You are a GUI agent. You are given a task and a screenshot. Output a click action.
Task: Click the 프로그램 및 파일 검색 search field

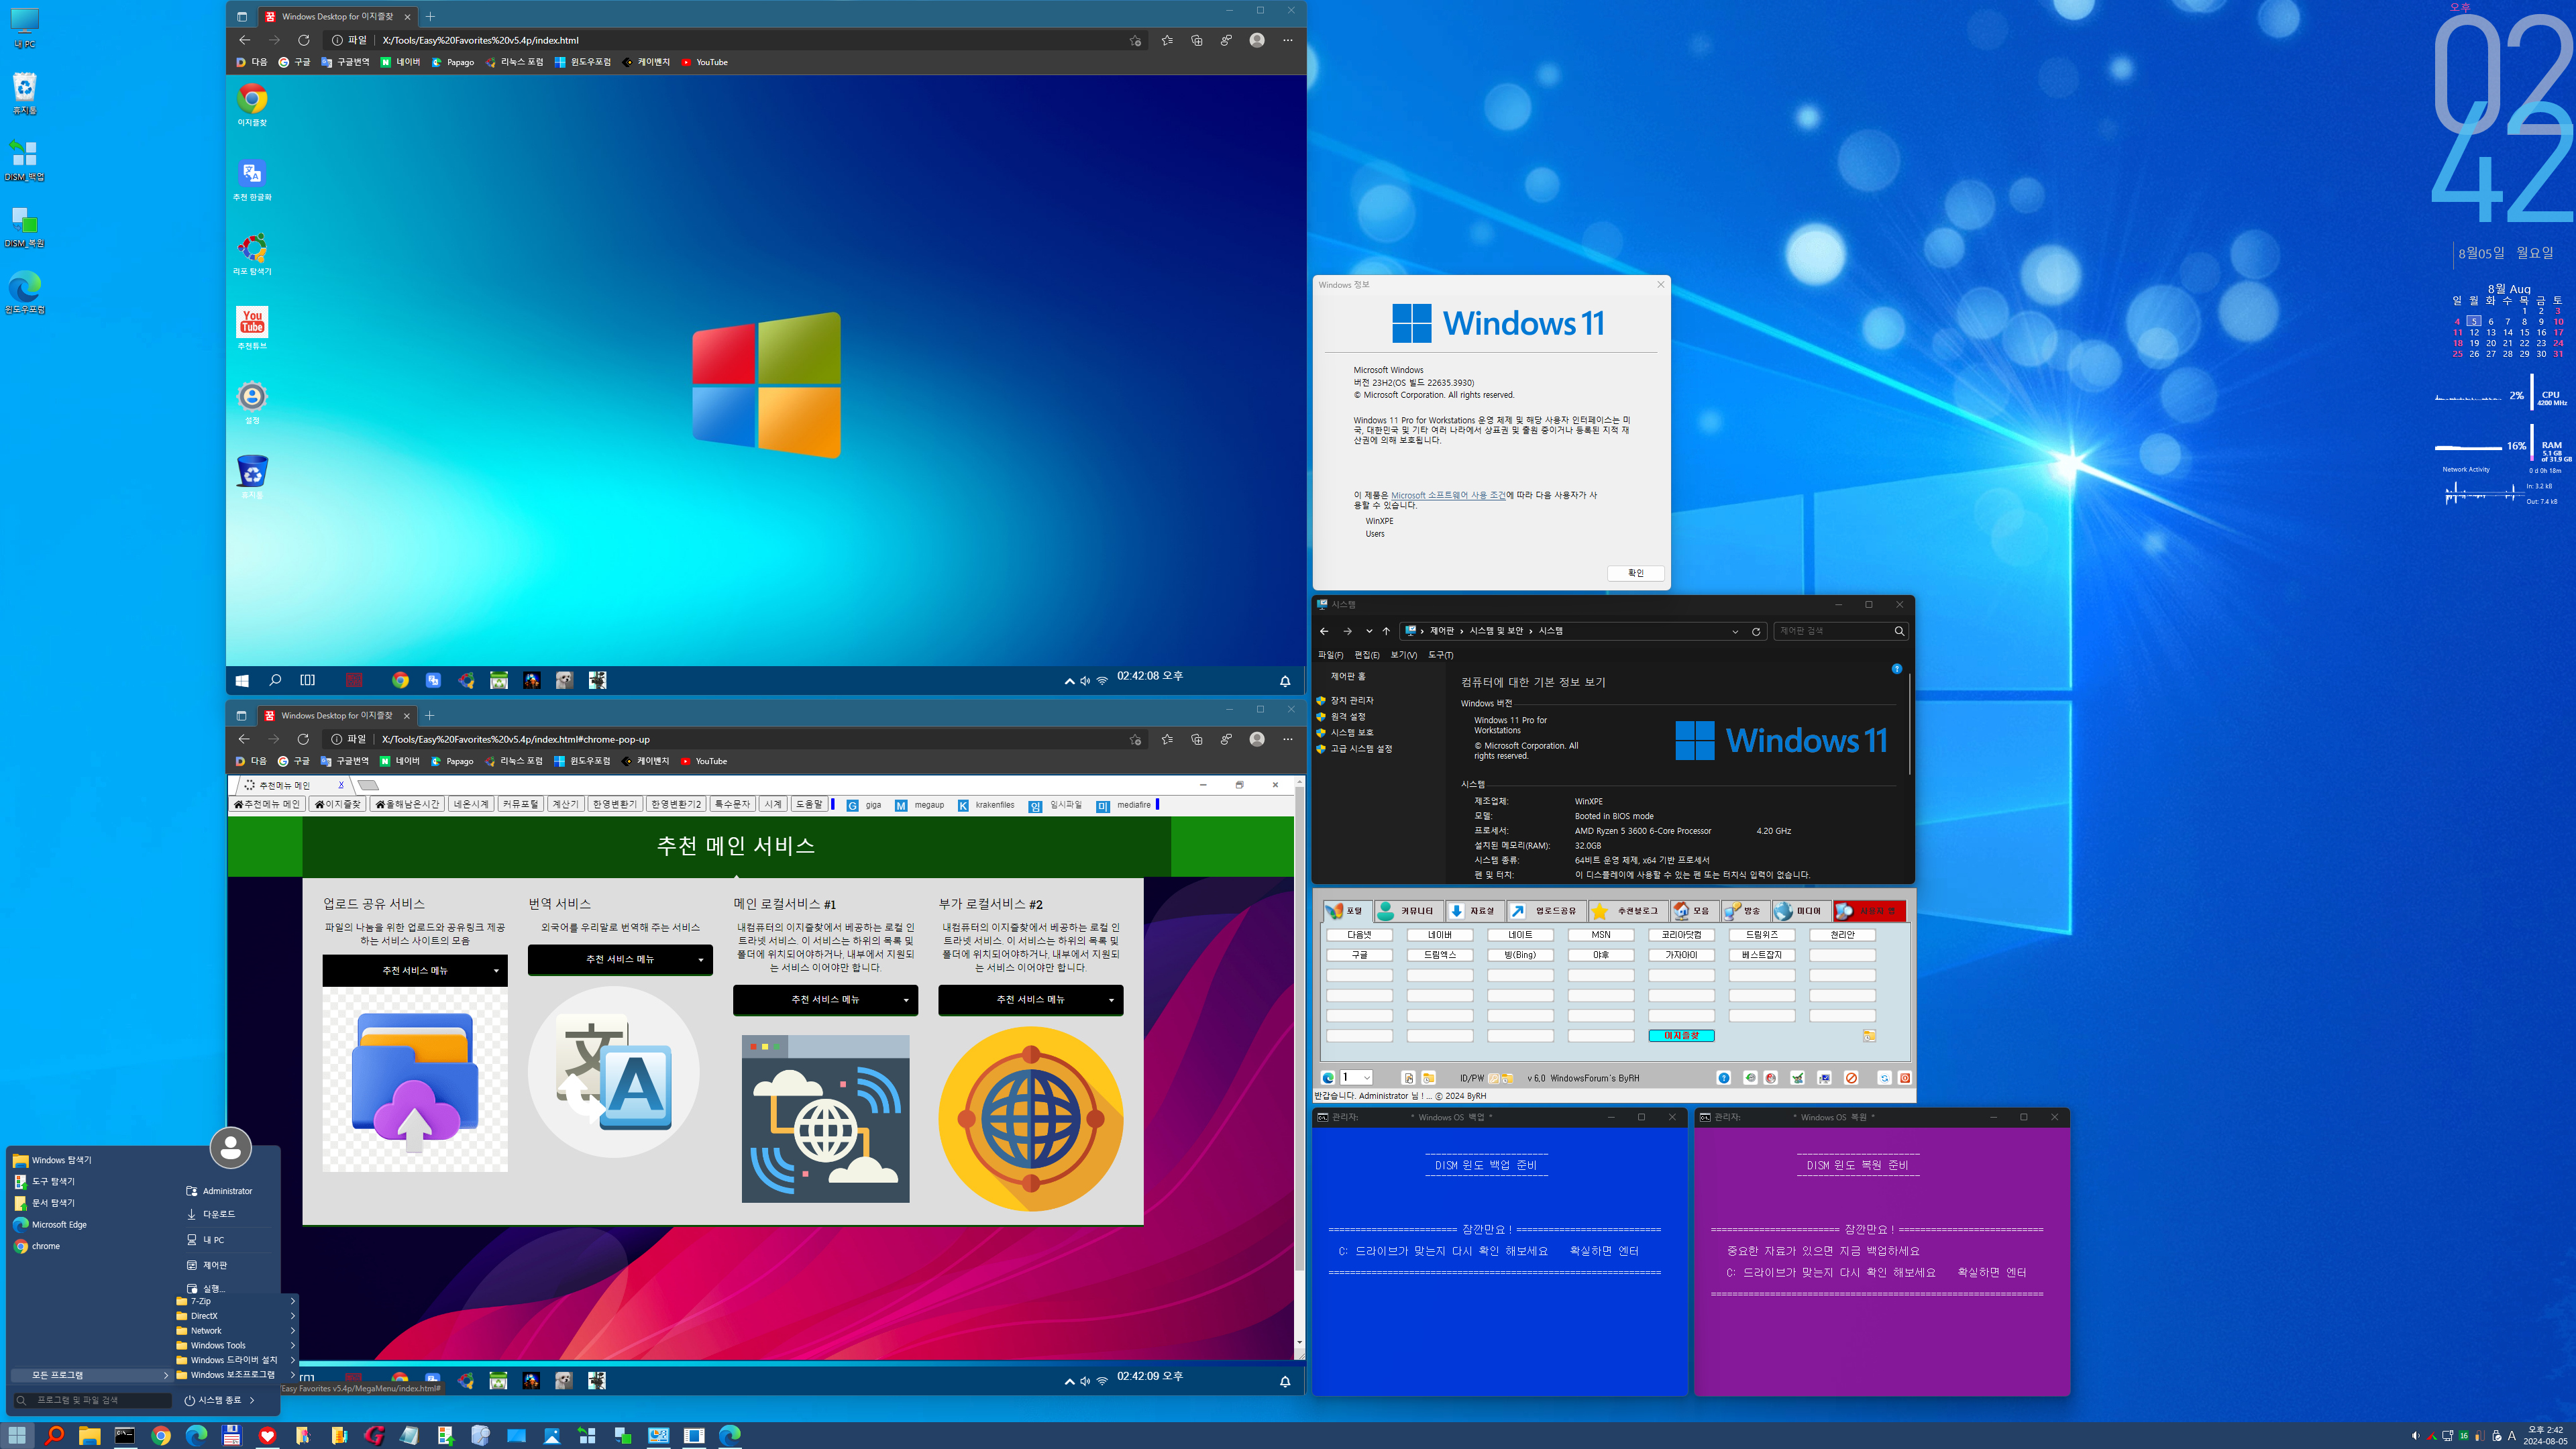[x=92, y=1400]
